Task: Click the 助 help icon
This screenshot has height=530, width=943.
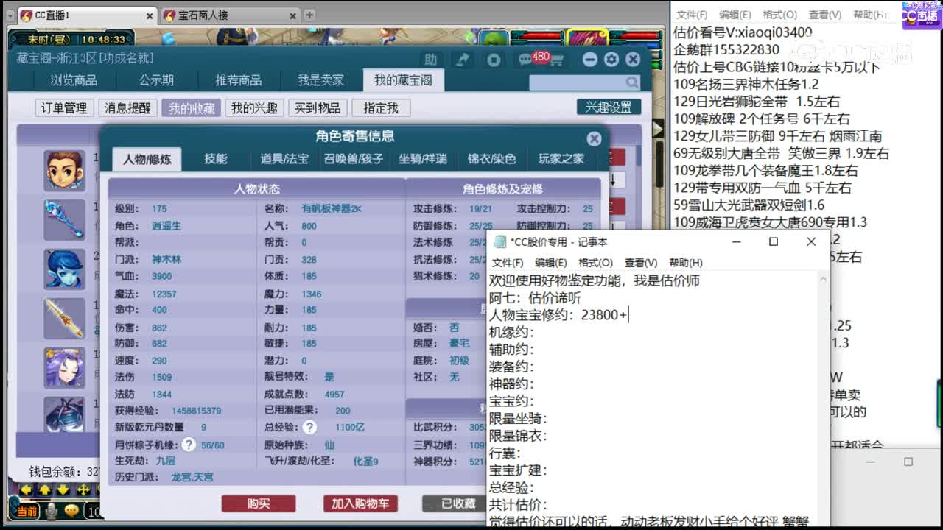Action: click(431, 60)
